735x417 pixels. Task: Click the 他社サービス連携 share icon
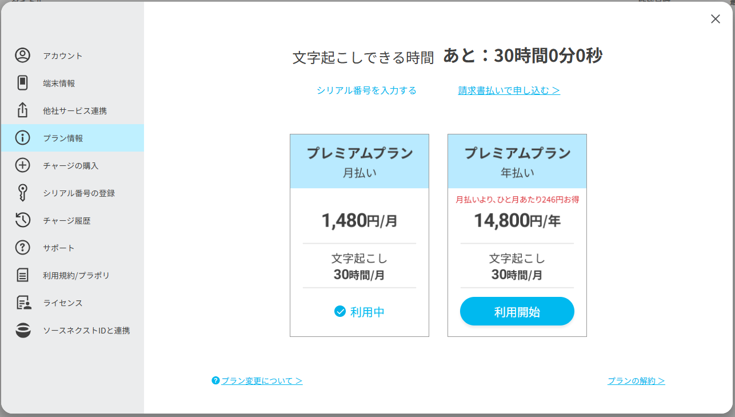pos(22,110)
